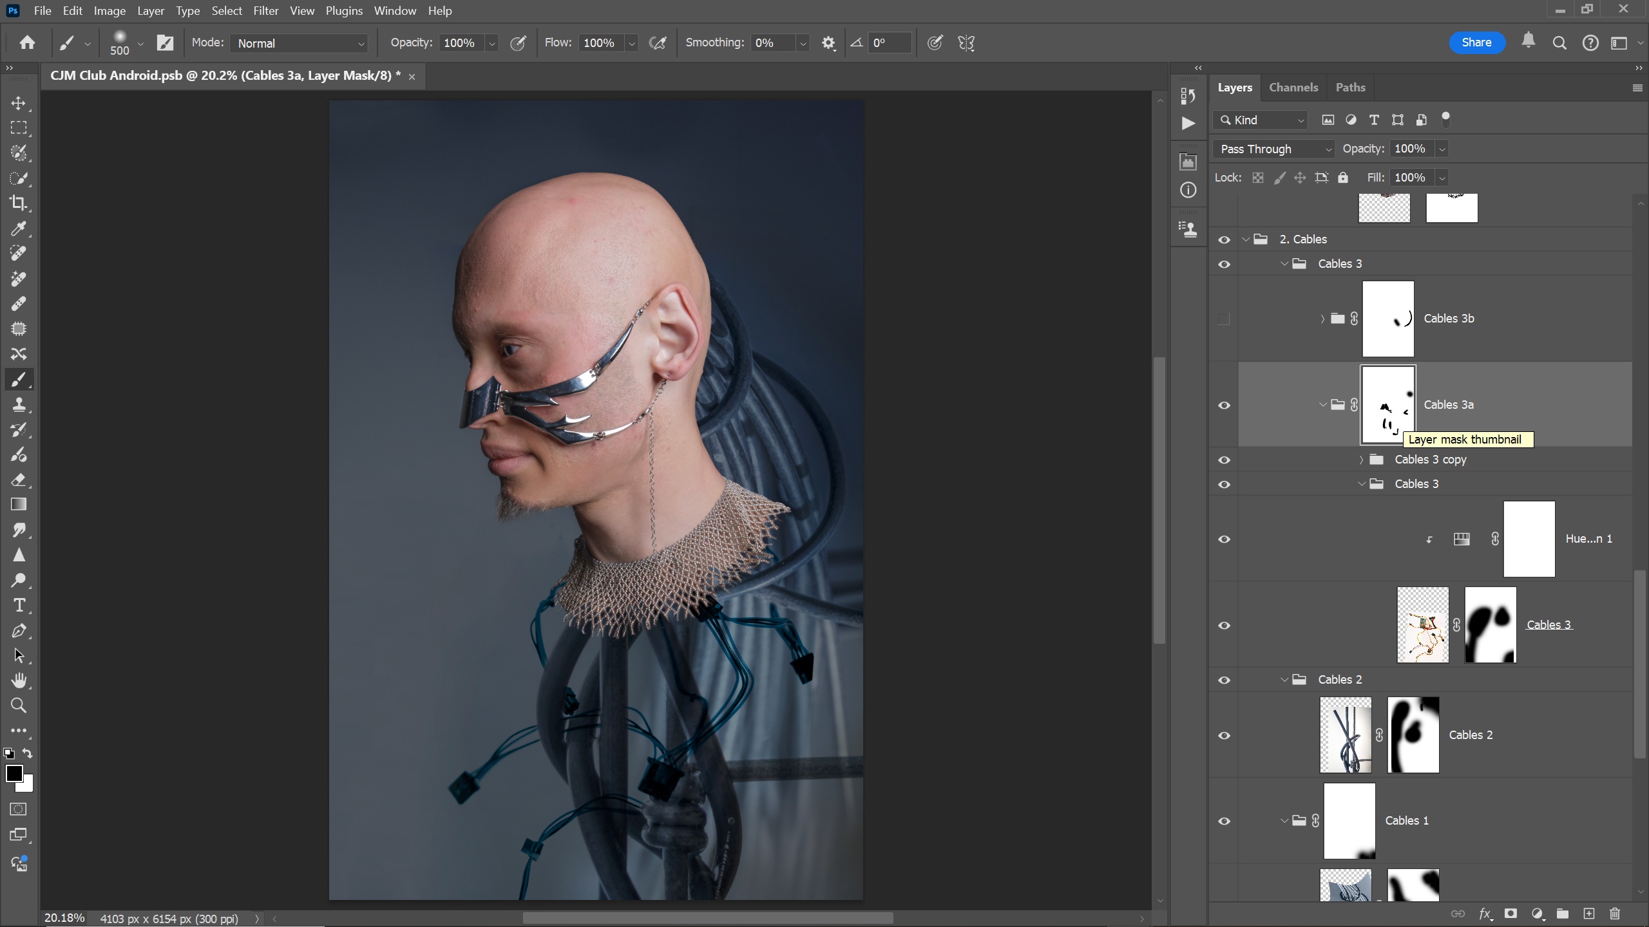
Task: Expand the Cables 3 copy group
Action: 1361,460
